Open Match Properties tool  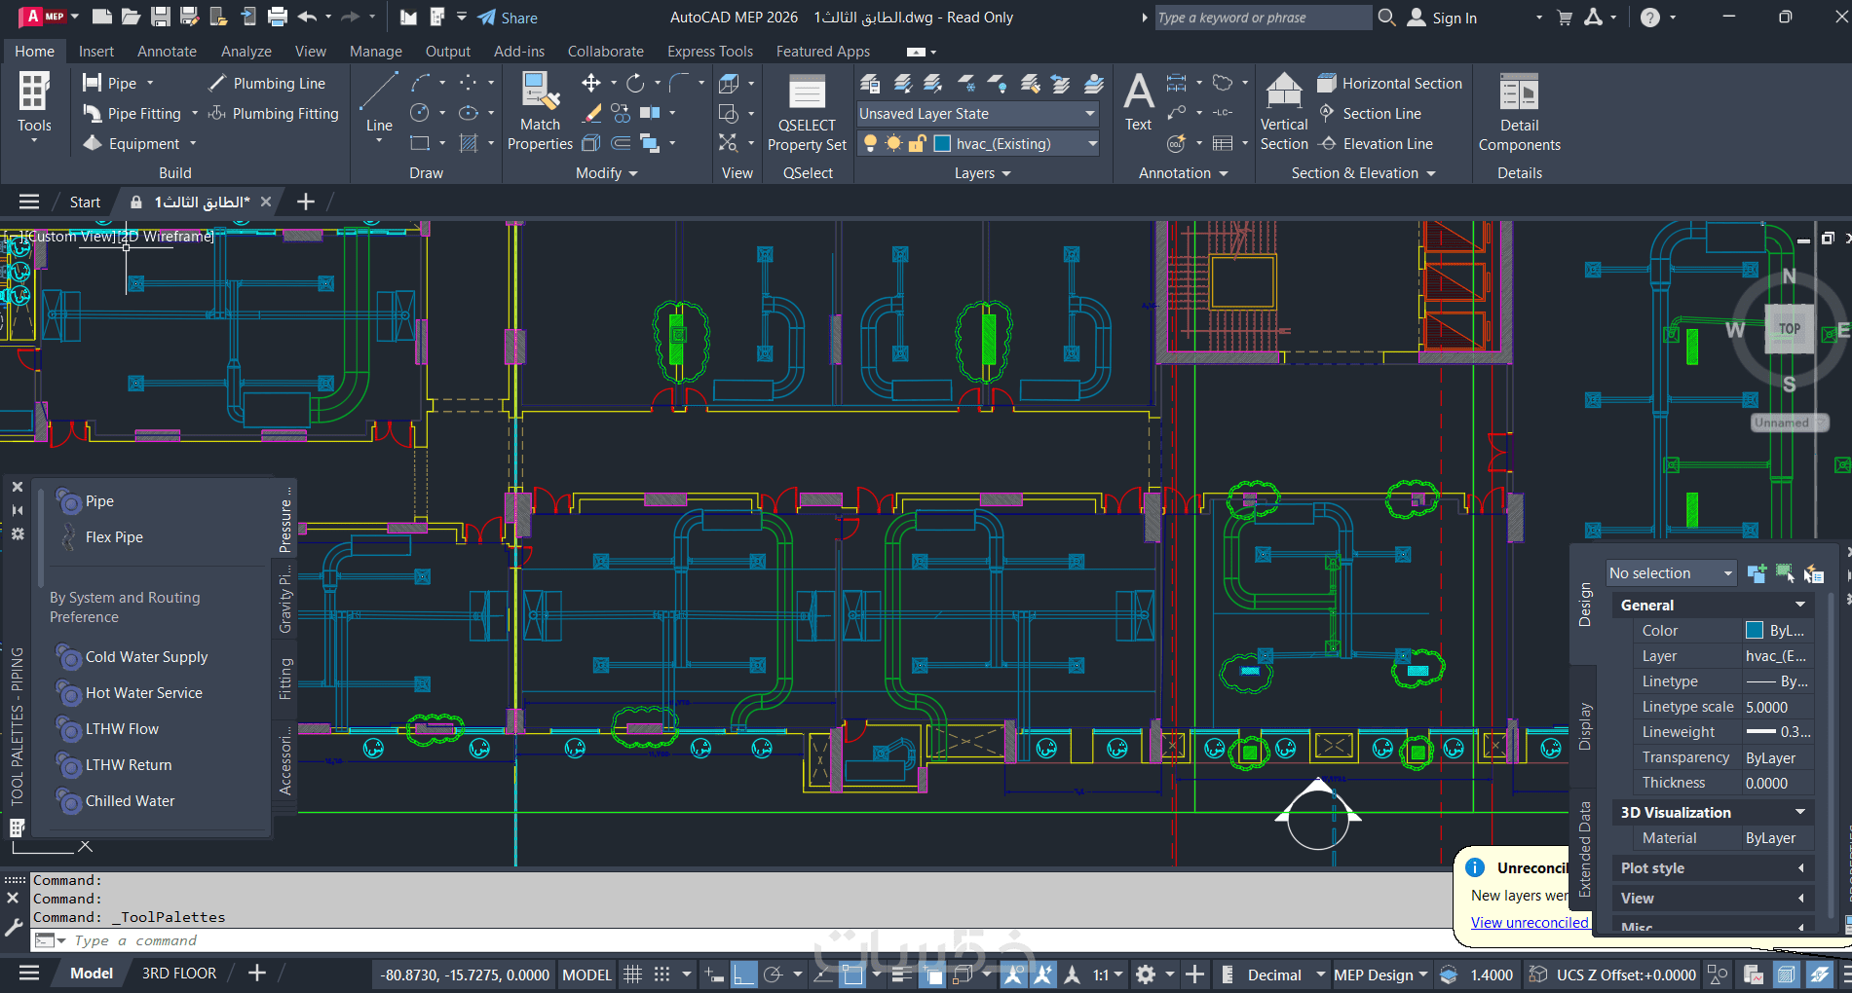point(540,112)
